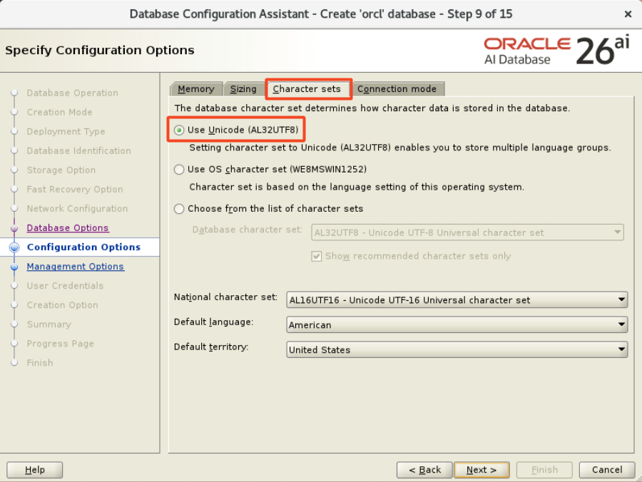The width and height of the screenshot is (642, 482).
Task: Expand the Database character set combo box
Action: [467, 232]
